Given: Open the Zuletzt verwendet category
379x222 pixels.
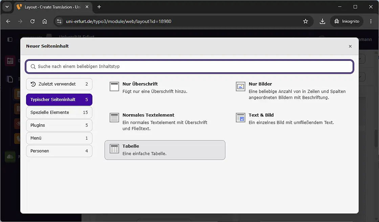Looking at the screenshot, I should coord(59,84).
